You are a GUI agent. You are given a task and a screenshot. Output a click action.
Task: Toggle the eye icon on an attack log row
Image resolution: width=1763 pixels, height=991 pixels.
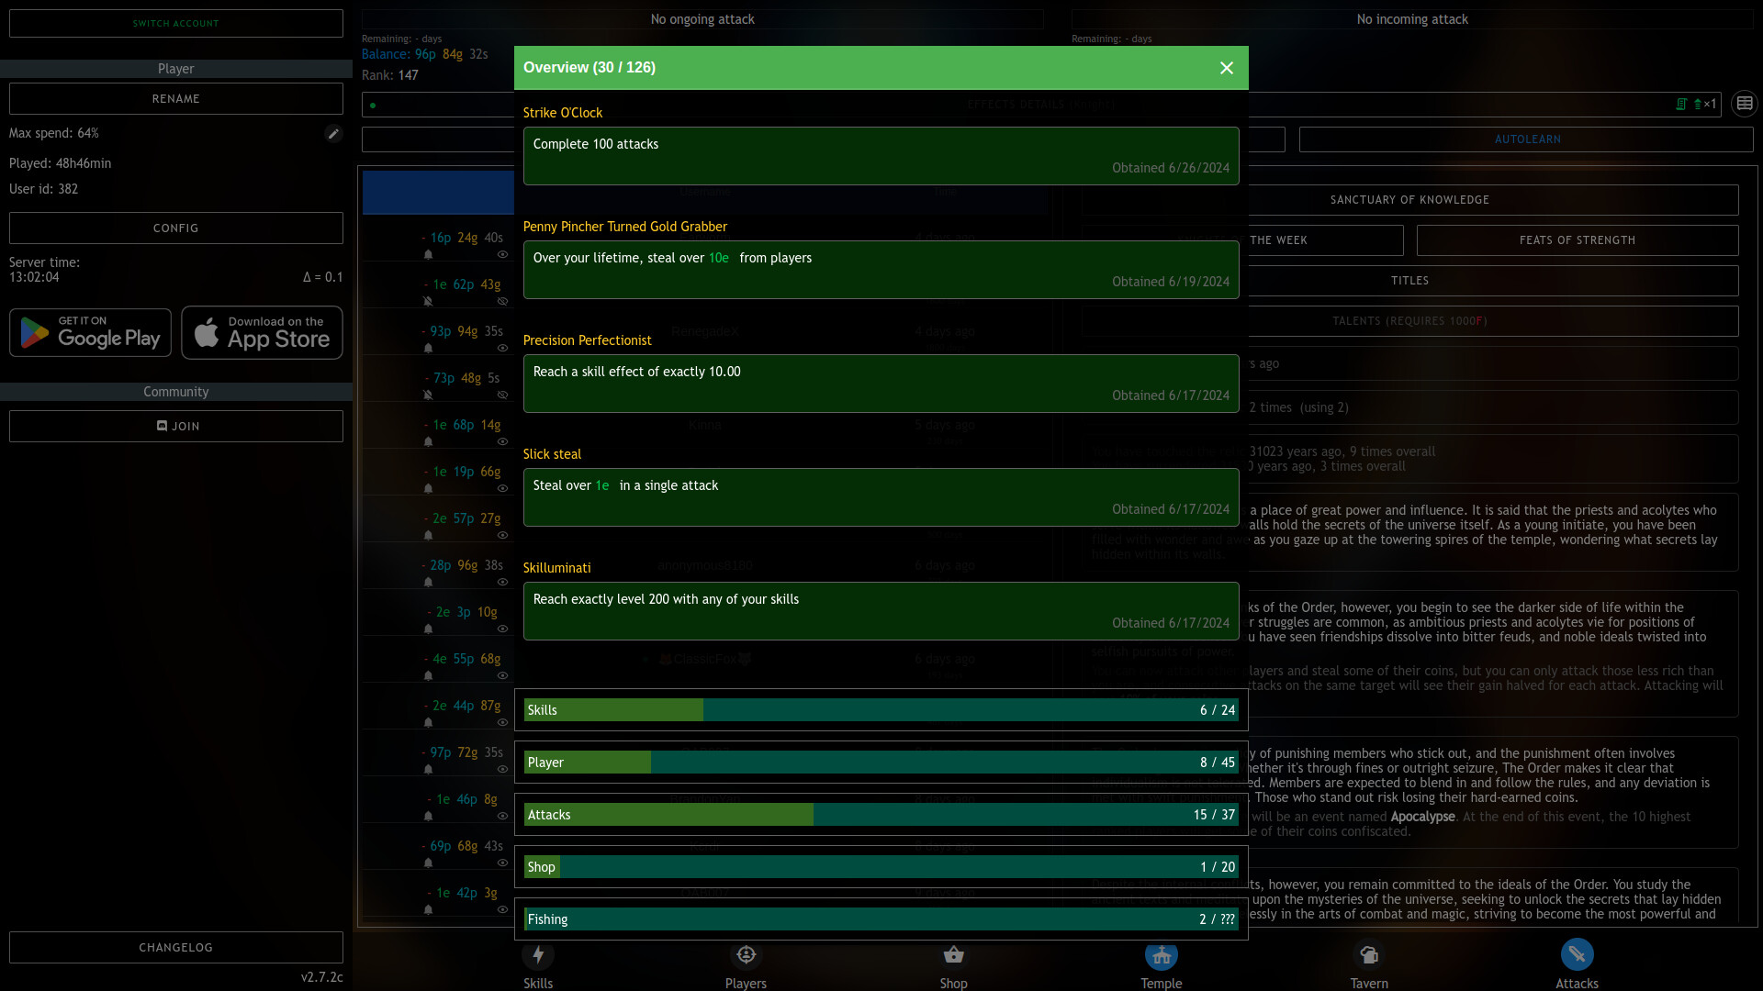[x=502, y=255]
